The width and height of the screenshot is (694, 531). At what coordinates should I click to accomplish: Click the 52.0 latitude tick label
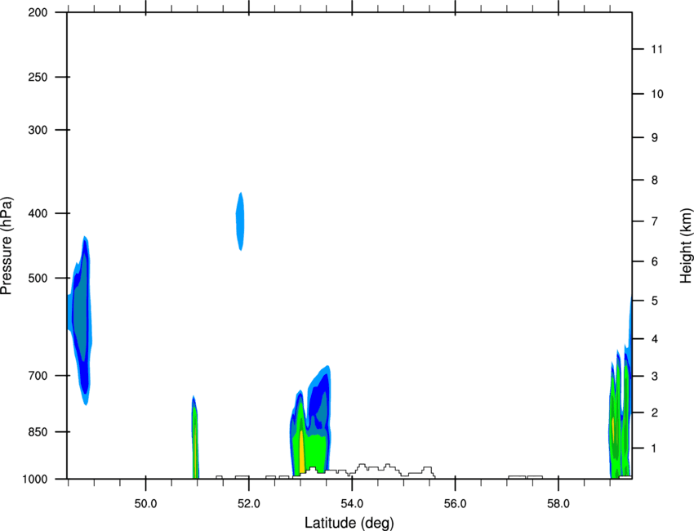click(x=249, y=504)
